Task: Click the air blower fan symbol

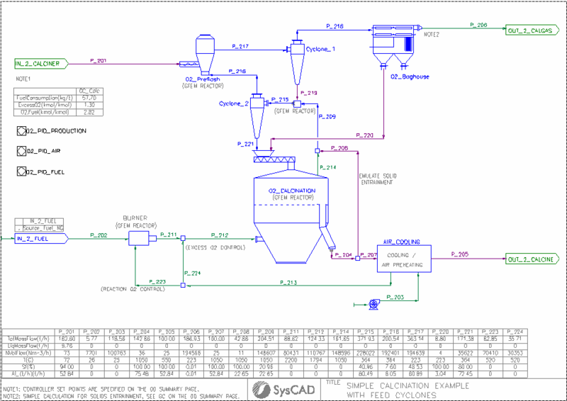Action: [374, 305]
